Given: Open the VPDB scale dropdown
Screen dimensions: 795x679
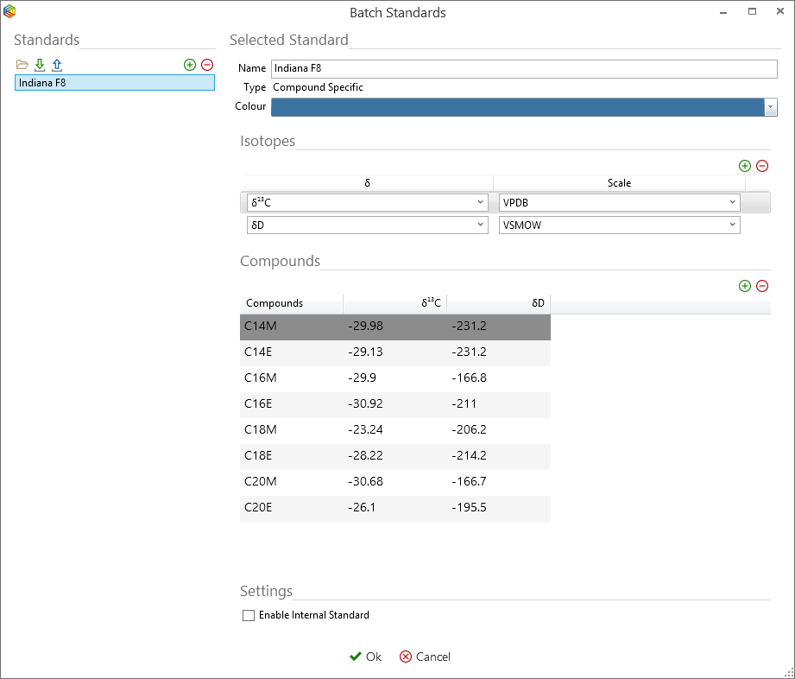Looking at the screenshot, I should tap(732, 202).
